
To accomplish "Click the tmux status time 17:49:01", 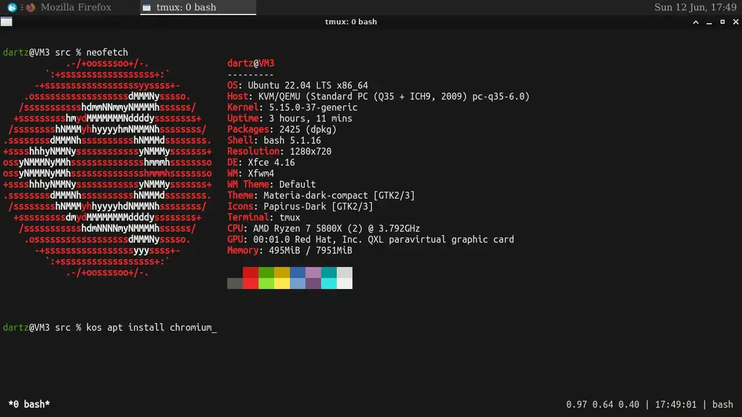I will (x=675, y=404).
